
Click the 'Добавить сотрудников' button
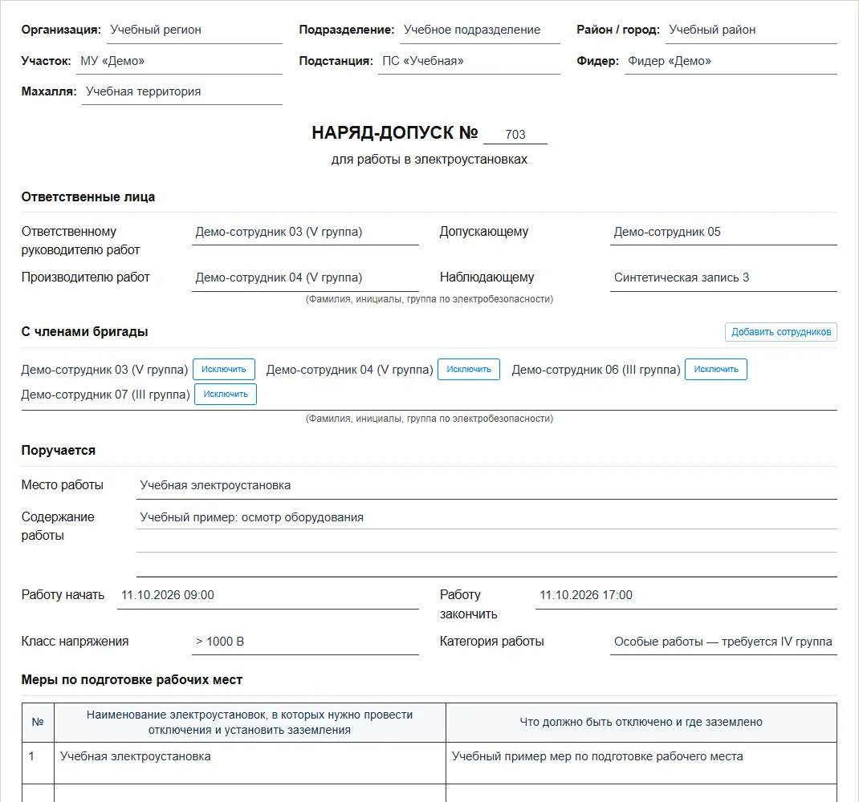[780, 332]
